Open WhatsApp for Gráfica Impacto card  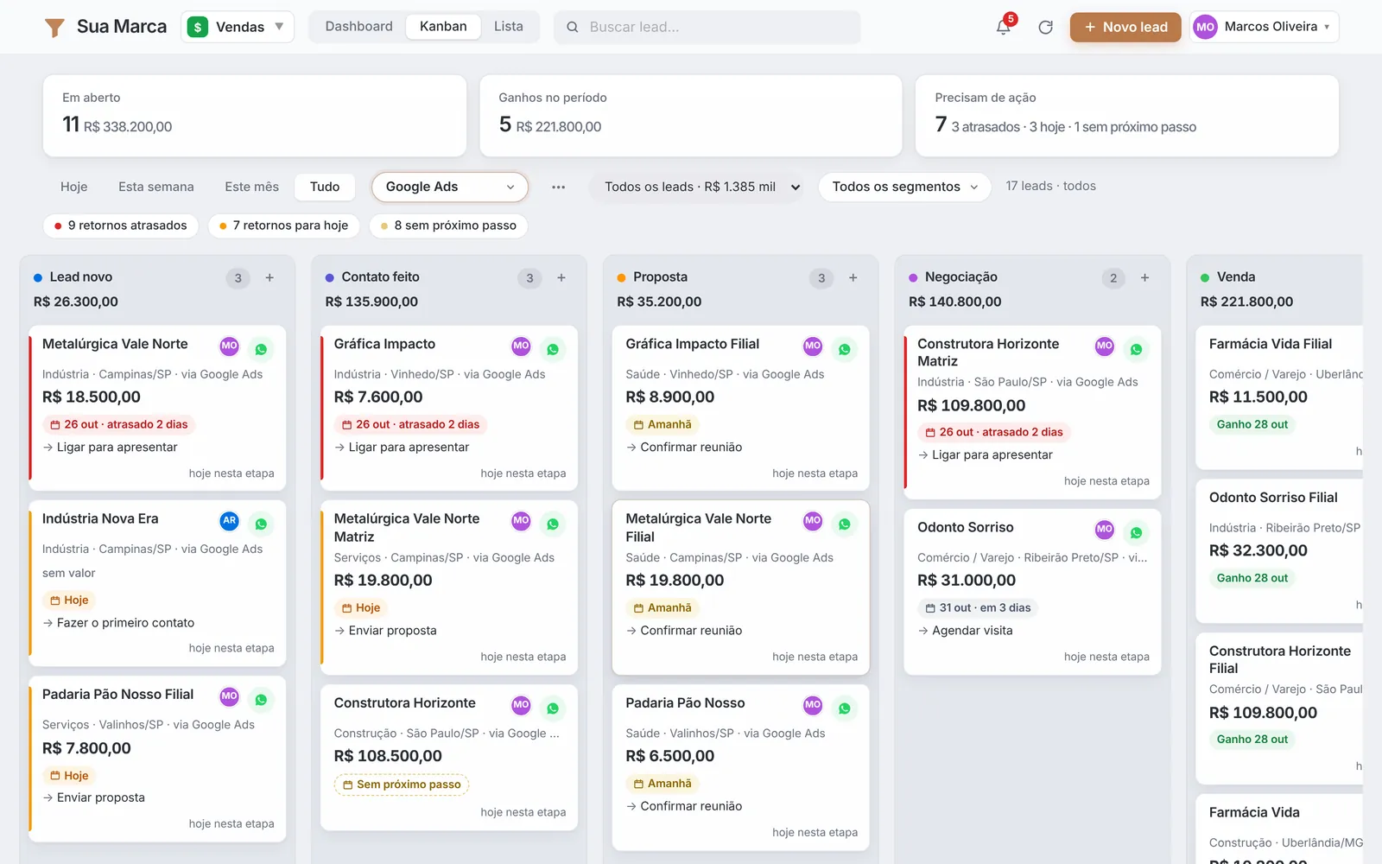click(553, 349)
